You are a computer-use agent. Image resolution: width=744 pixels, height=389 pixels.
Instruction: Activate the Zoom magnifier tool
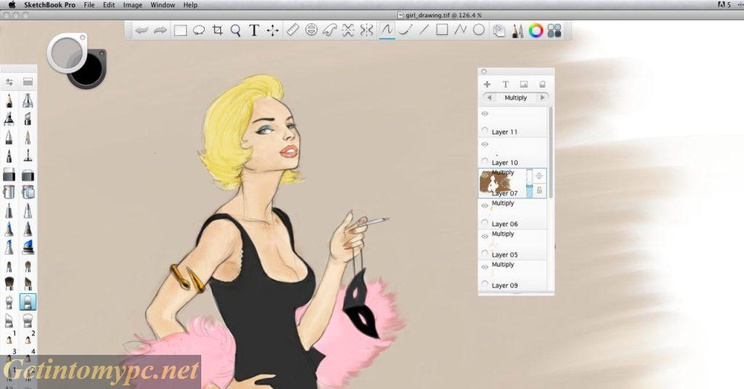tap(235, 30)
